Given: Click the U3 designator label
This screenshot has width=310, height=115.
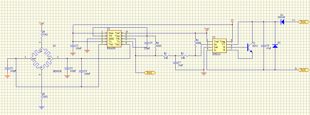Looking at the screenshot, I should [x=214, y=37].
